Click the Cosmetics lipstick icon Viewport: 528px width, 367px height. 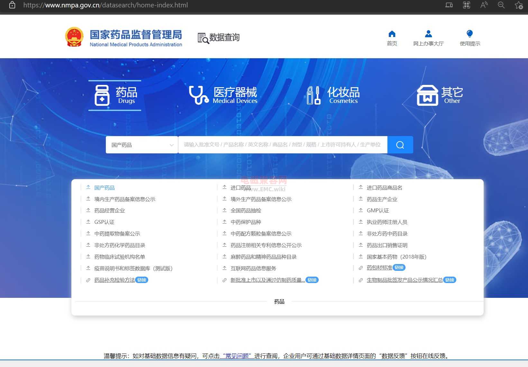point(314,95)
